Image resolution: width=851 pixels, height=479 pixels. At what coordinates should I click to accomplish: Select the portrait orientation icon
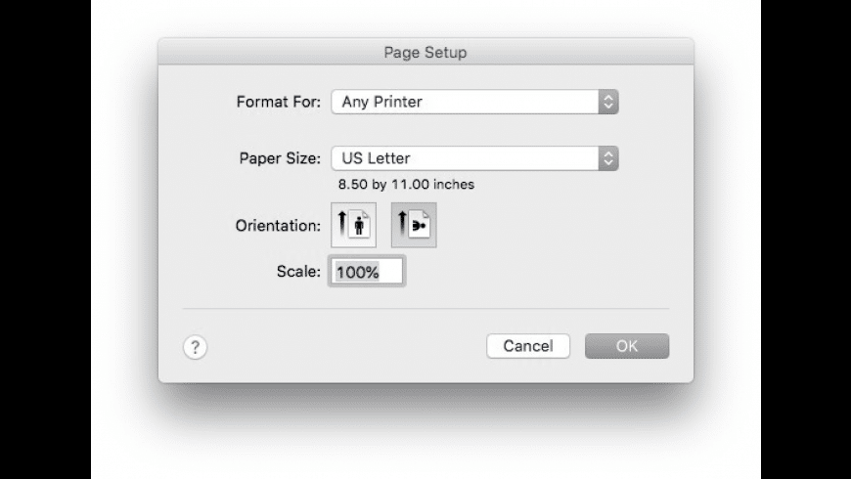[x=353, y=226]
